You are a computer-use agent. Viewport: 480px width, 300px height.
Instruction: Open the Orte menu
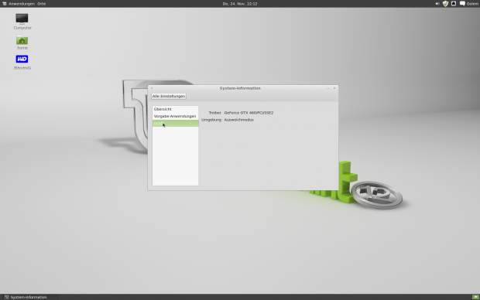point(42,4)
